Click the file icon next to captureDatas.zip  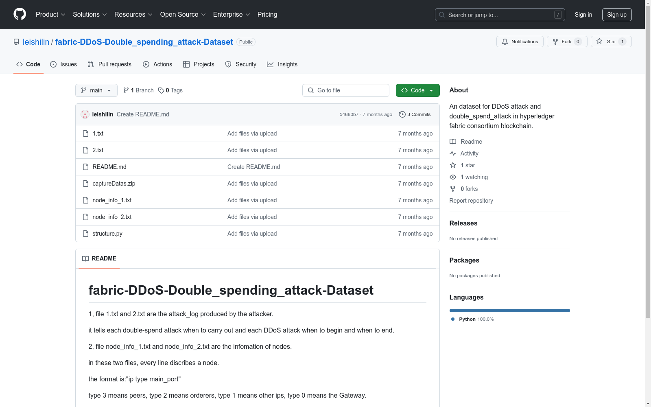(x=85, y=184)
